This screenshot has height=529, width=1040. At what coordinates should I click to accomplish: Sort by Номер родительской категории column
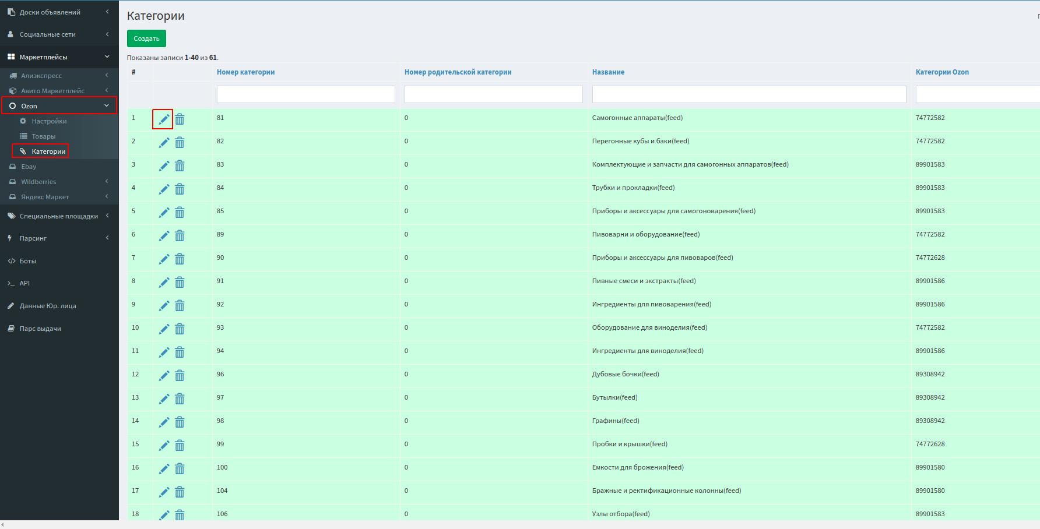[x=458, y=72]
